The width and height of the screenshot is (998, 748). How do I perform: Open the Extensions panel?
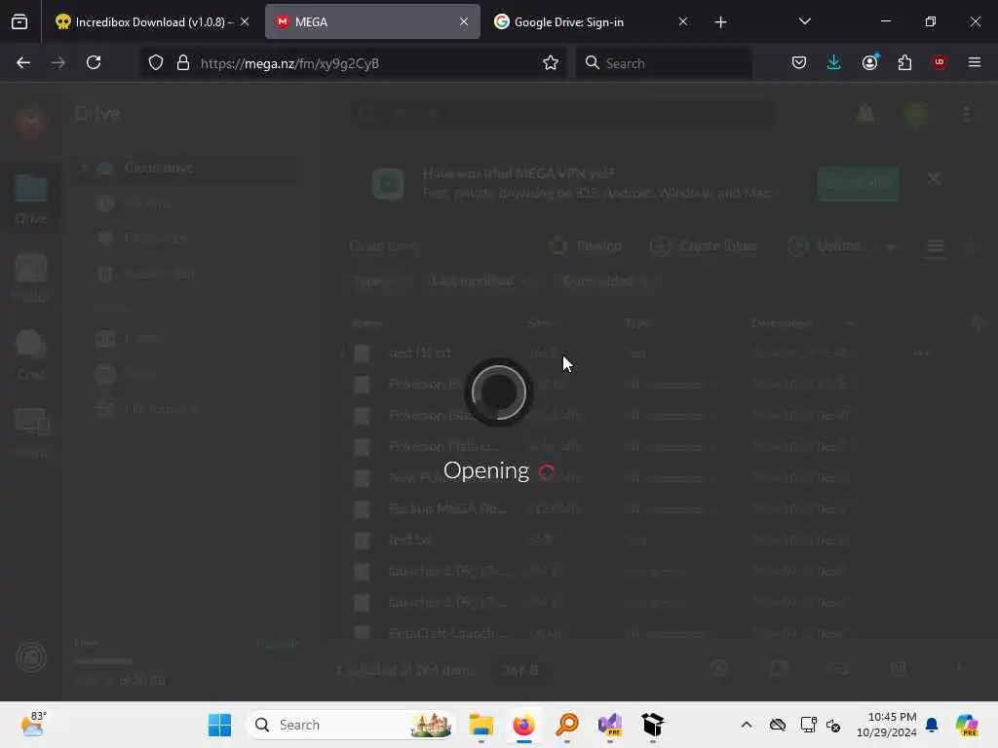coord(904,63)
